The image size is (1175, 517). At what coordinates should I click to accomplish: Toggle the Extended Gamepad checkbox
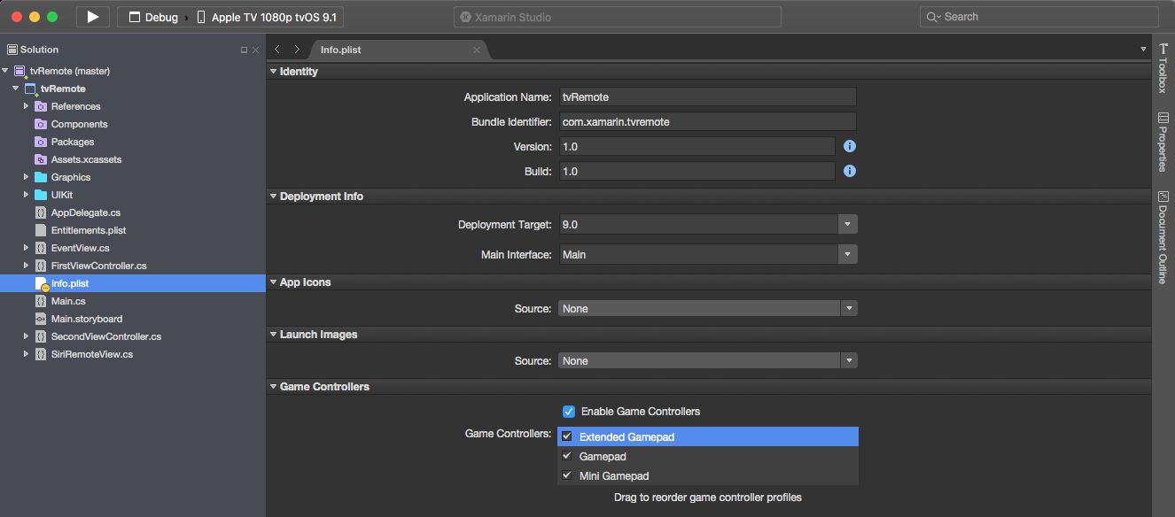(567, 436)
